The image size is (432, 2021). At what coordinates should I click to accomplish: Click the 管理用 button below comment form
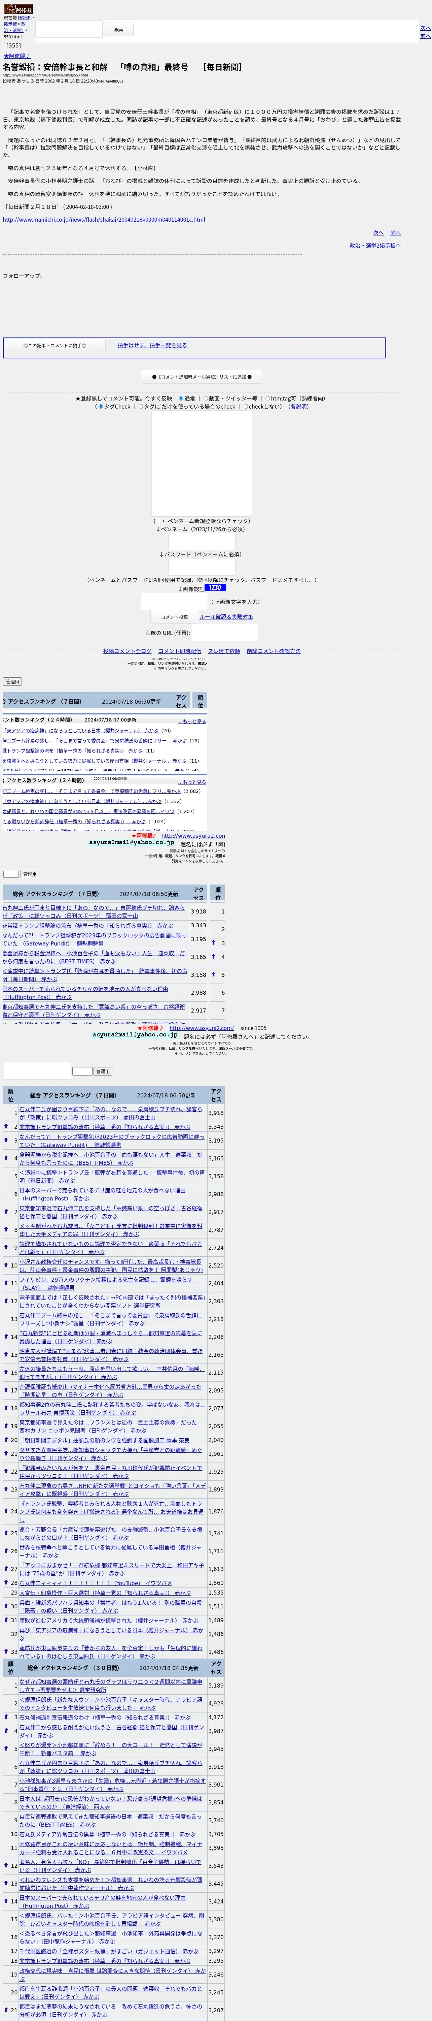[12, 682]
